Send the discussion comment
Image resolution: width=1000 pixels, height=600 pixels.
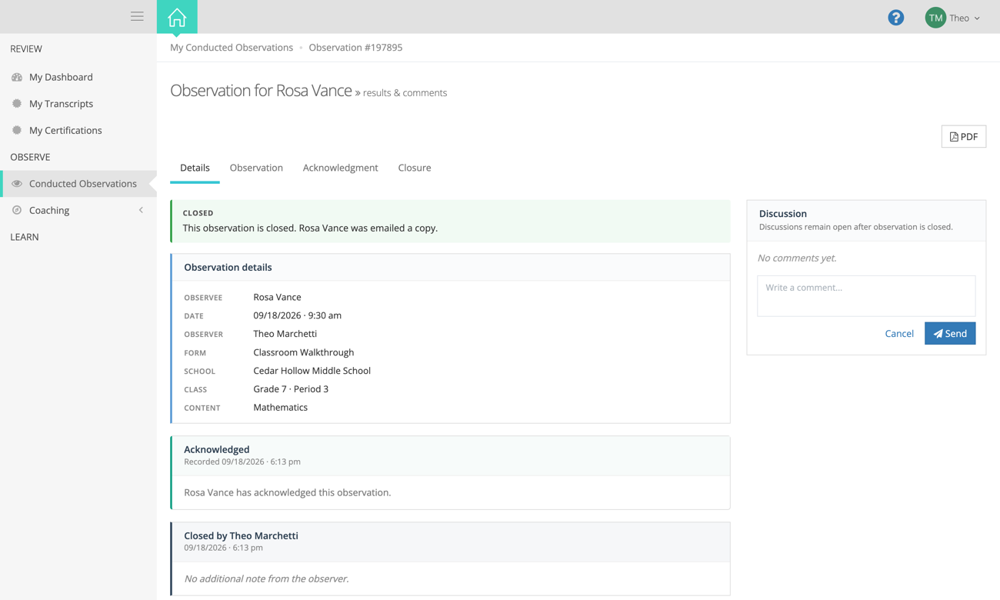coord(950,333)
